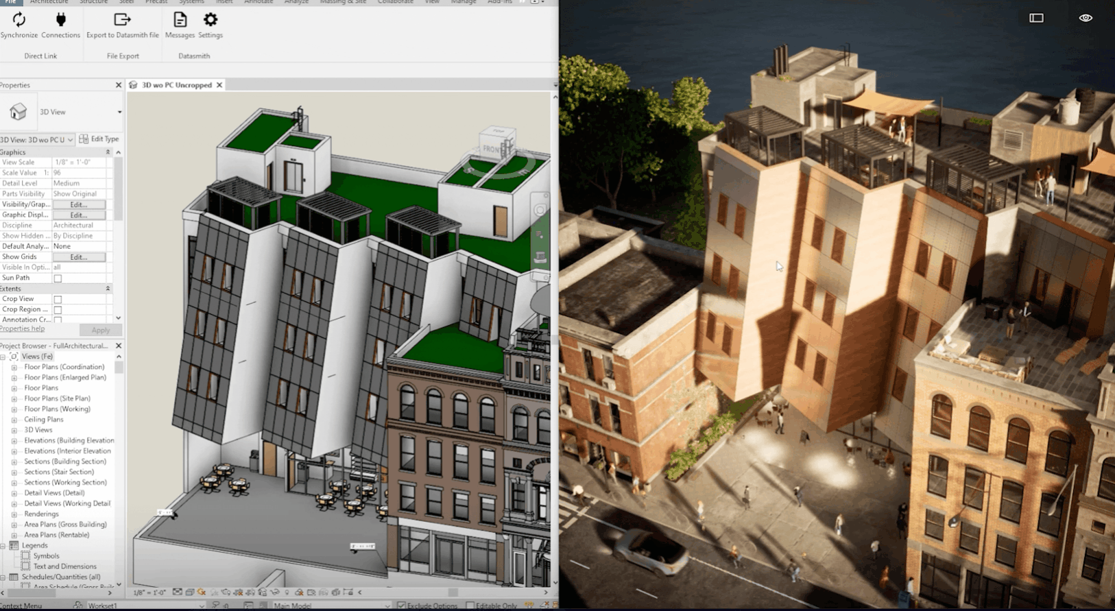Screen dimensions: 1115x611
Task: Open the Architecture ribbon tab
Action: pos(49,2)
